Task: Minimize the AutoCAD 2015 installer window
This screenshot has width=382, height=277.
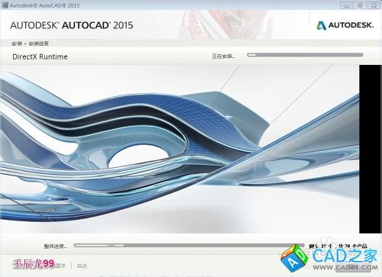Action: (x=346, y=5)
